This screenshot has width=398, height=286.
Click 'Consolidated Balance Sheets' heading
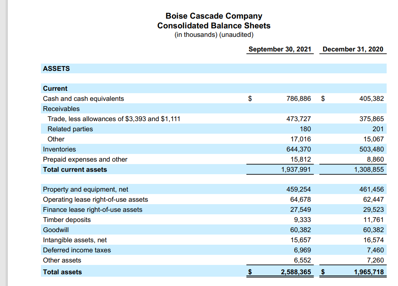point(214,26)
